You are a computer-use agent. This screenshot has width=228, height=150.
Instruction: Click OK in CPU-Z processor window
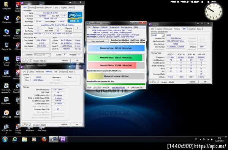click(x=78, y=60)
